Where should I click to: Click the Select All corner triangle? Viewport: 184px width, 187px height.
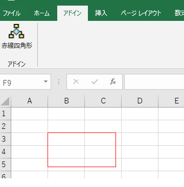point(5,101)
